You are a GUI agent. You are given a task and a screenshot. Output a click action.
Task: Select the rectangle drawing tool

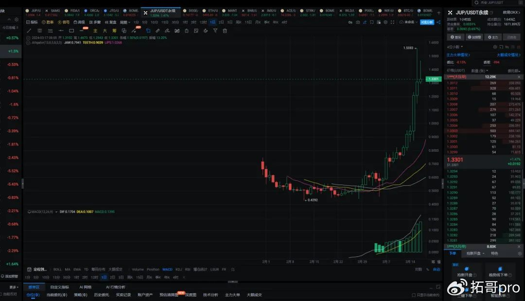point(71,31)
